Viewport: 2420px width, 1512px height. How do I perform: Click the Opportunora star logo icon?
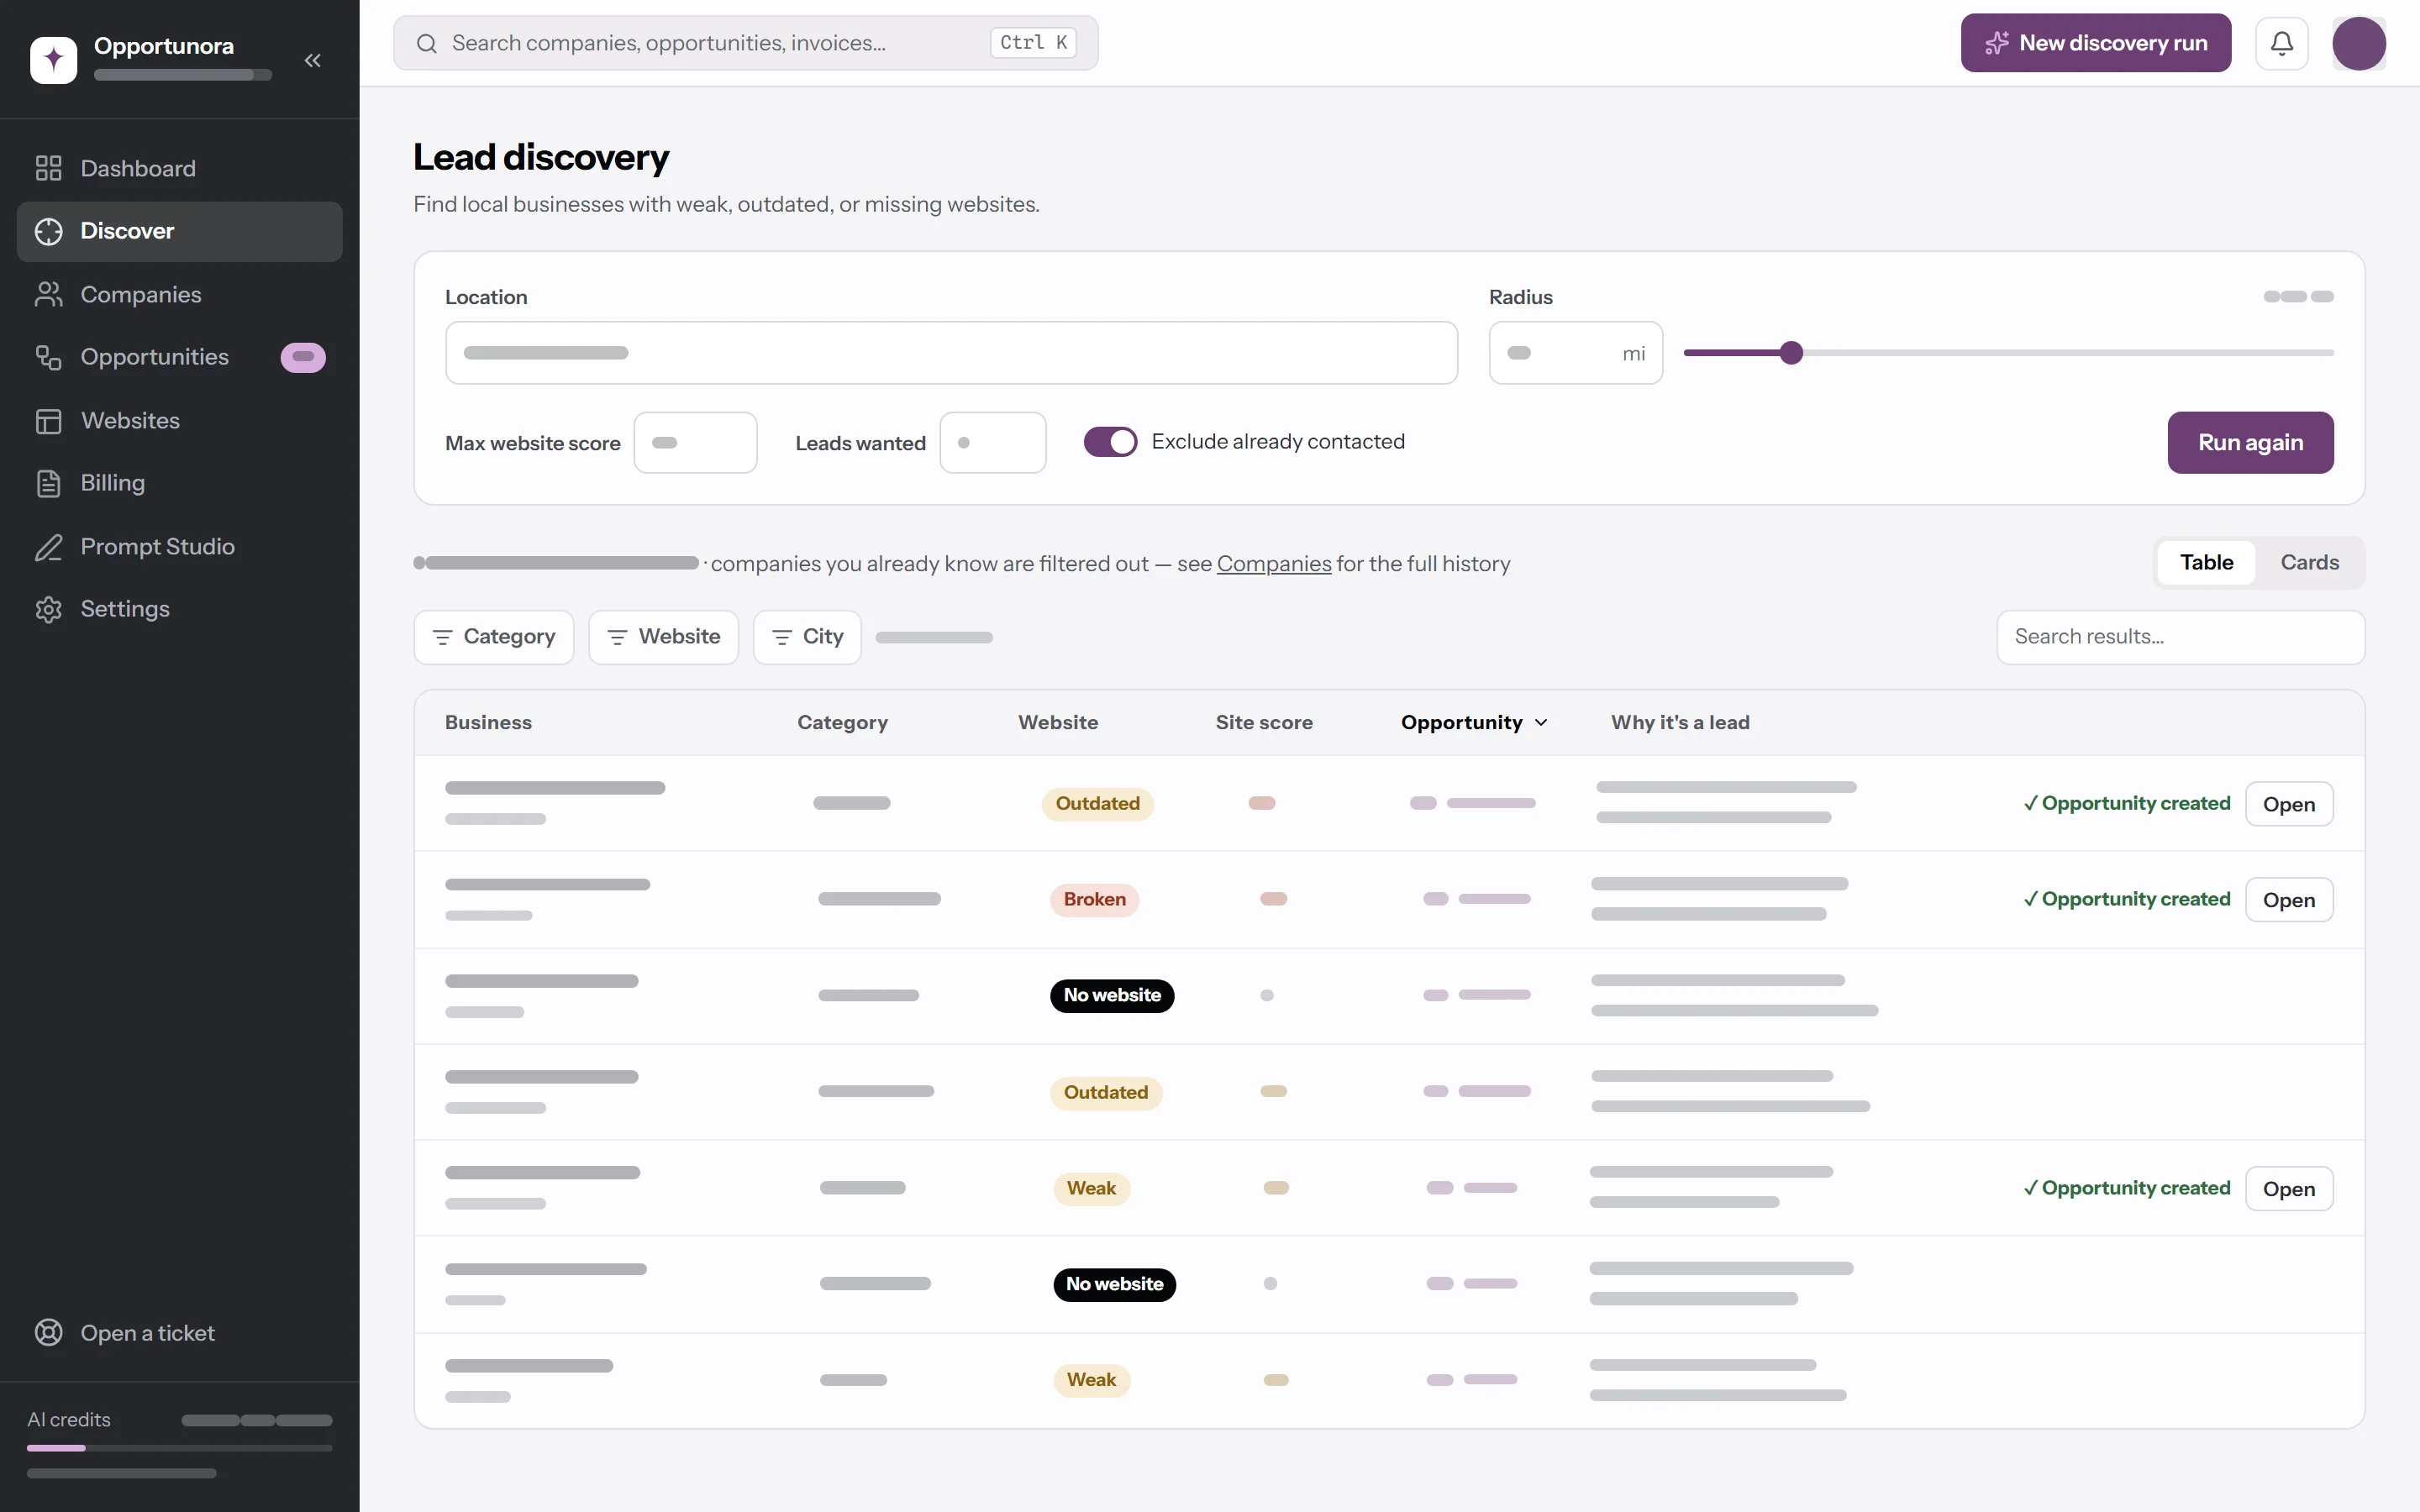53,60
